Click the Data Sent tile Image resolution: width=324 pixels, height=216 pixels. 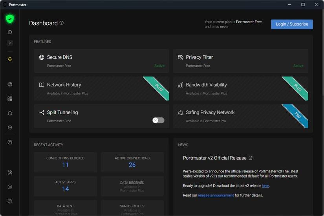click(65, 208)
